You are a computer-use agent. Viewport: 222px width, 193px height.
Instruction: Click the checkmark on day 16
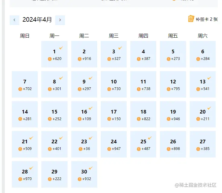[x=90, y=108]
